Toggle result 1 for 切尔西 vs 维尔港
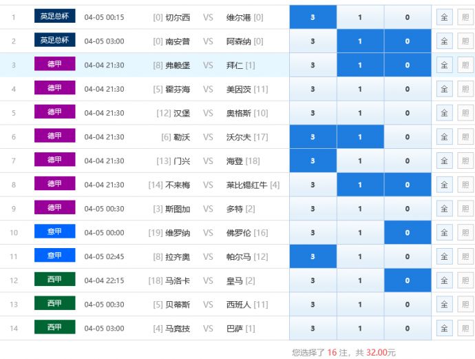 [359, 17]
